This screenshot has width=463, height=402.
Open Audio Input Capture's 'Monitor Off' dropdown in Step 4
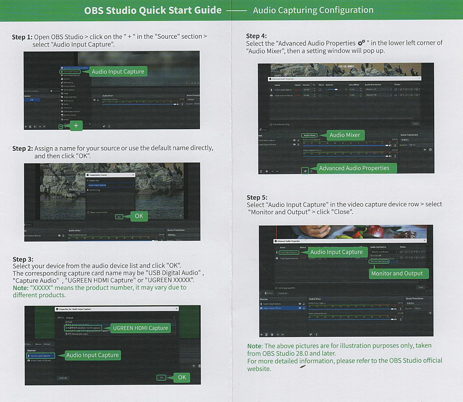pyautogui.click(x=378, y=89)
